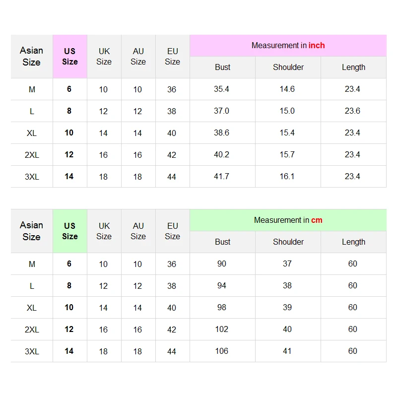Click the 15.7 shoulder value for 2XL

[287, 155]
